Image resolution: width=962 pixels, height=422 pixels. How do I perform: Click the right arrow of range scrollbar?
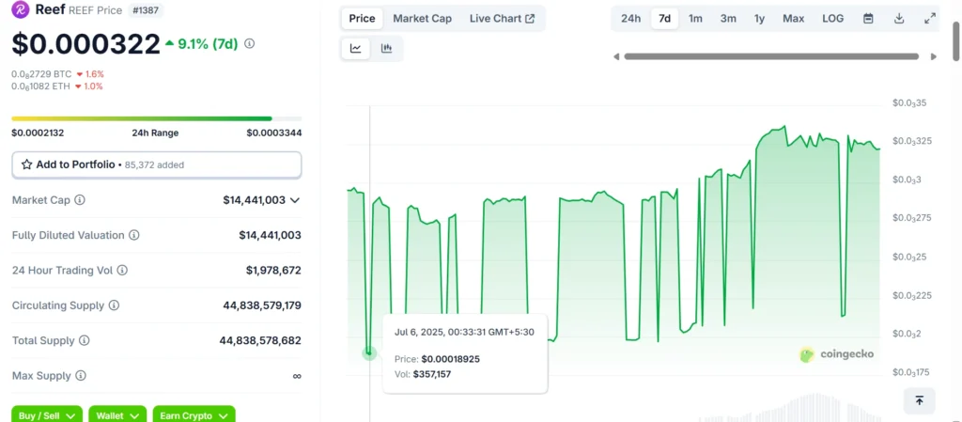tap(934, 56)
